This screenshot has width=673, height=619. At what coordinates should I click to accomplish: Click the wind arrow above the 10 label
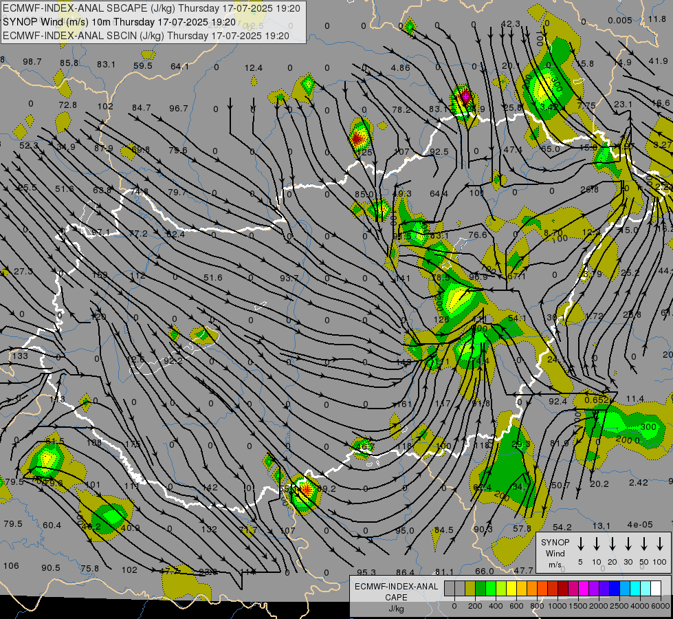click(597, 543)
